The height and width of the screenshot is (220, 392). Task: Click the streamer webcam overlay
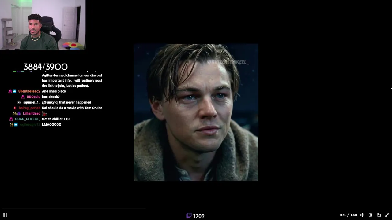click(43, 25)
